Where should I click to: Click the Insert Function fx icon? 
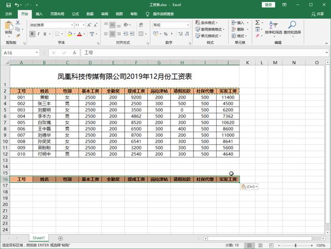74,53
